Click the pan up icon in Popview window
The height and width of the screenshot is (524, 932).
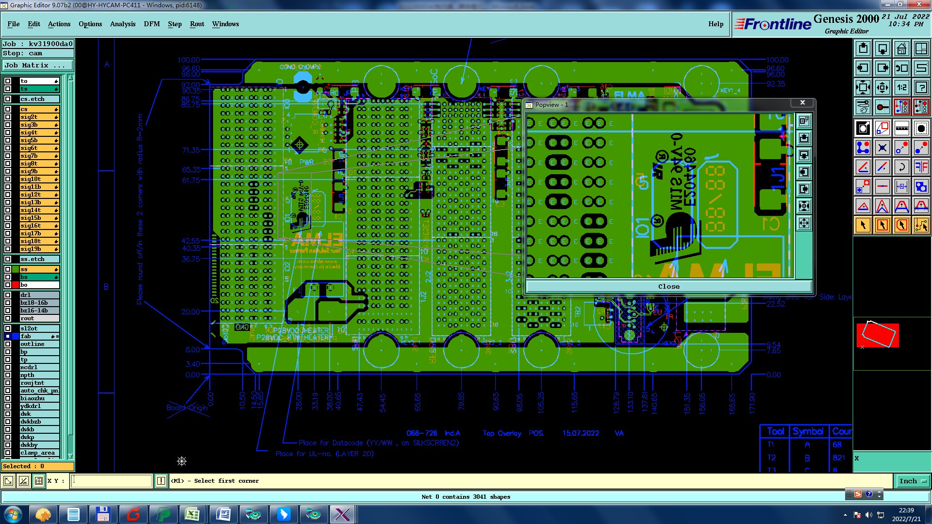[804, 138]
